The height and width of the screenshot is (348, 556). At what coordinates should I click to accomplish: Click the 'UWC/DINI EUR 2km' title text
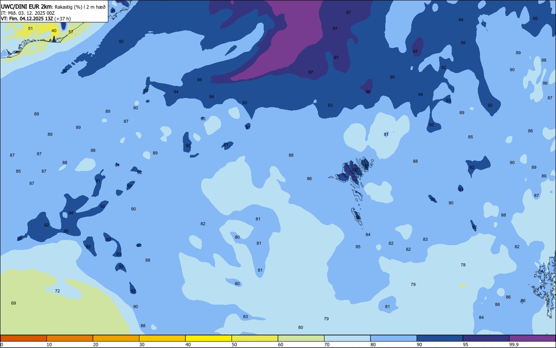[26, 7]
